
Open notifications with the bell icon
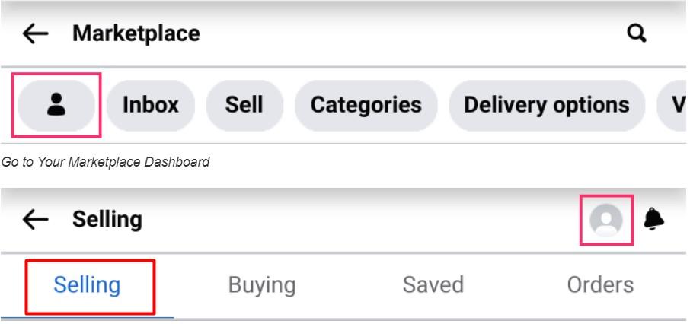pyautogui.click(x=653, y=219)
